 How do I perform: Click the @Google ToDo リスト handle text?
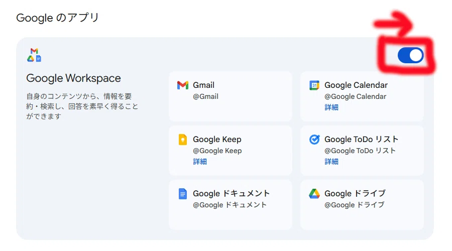click(360, 151)
